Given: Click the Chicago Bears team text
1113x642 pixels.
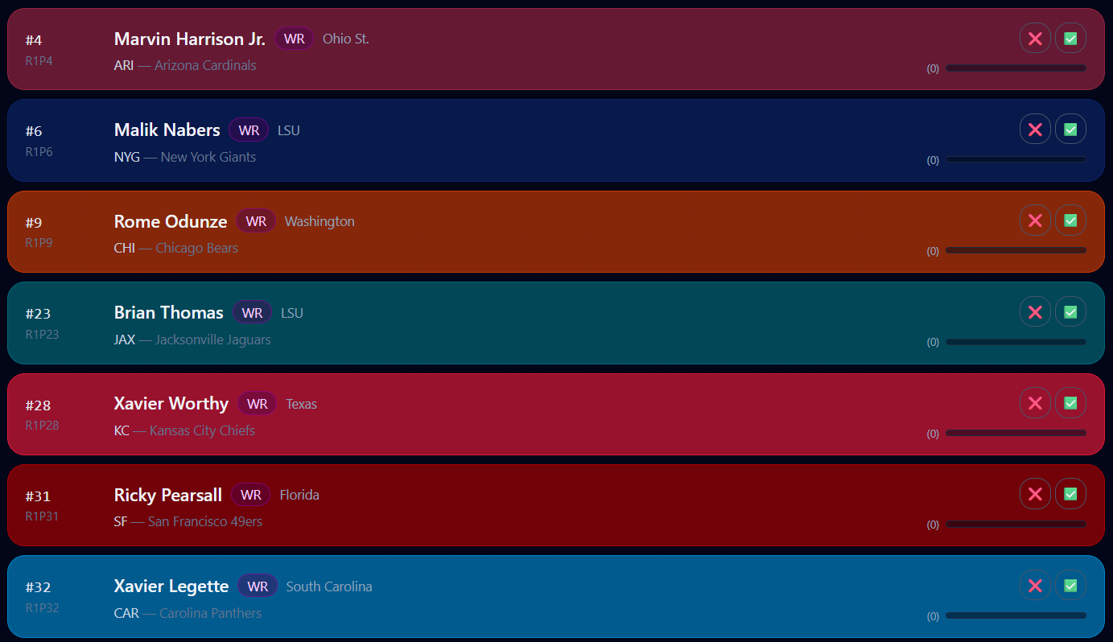Looking at the screenshot, I should click(x=197, y=248).
